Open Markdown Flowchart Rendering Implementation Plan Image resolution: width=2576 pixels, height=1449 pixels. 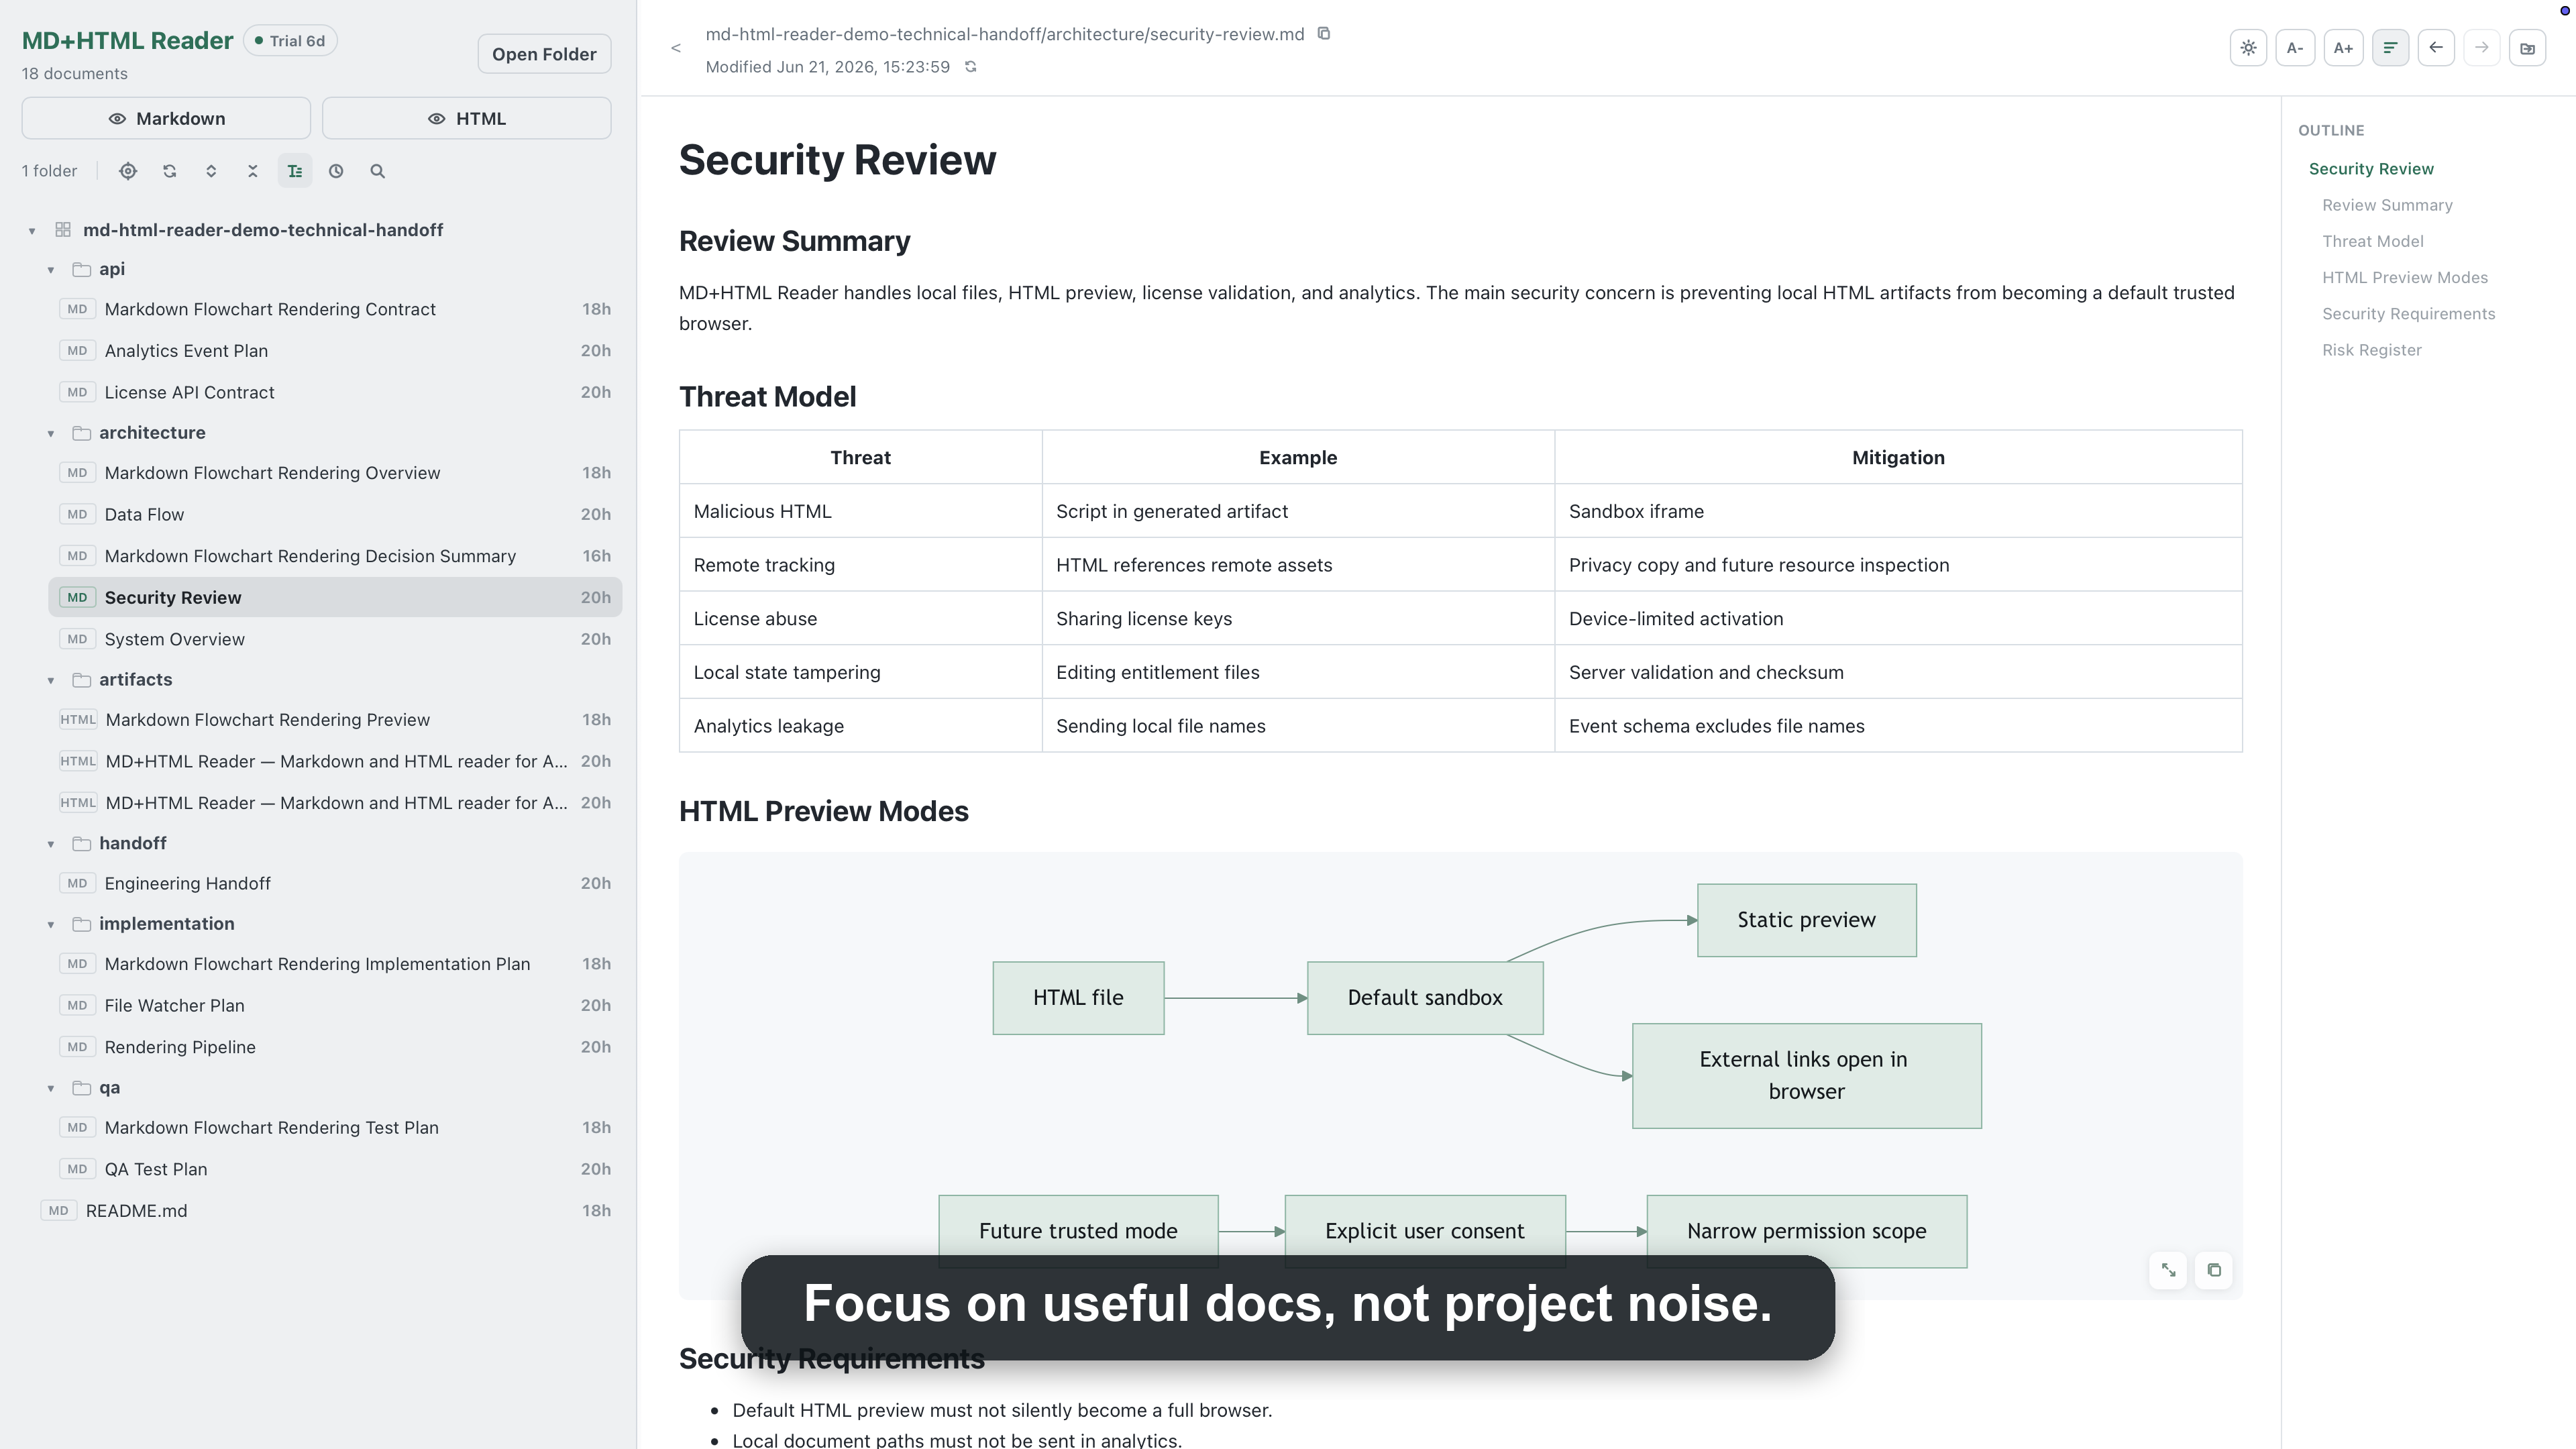335,964
